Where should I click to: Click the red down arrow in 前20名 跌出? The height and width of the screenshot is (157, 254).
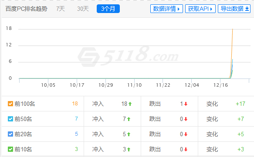tap(186, 134)
